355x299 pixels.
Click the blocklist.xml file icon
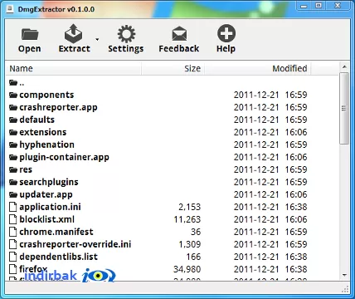(13, 219)
